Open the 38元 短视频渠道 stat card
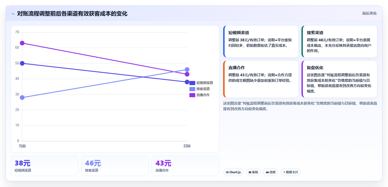 [x=45, y=166]
